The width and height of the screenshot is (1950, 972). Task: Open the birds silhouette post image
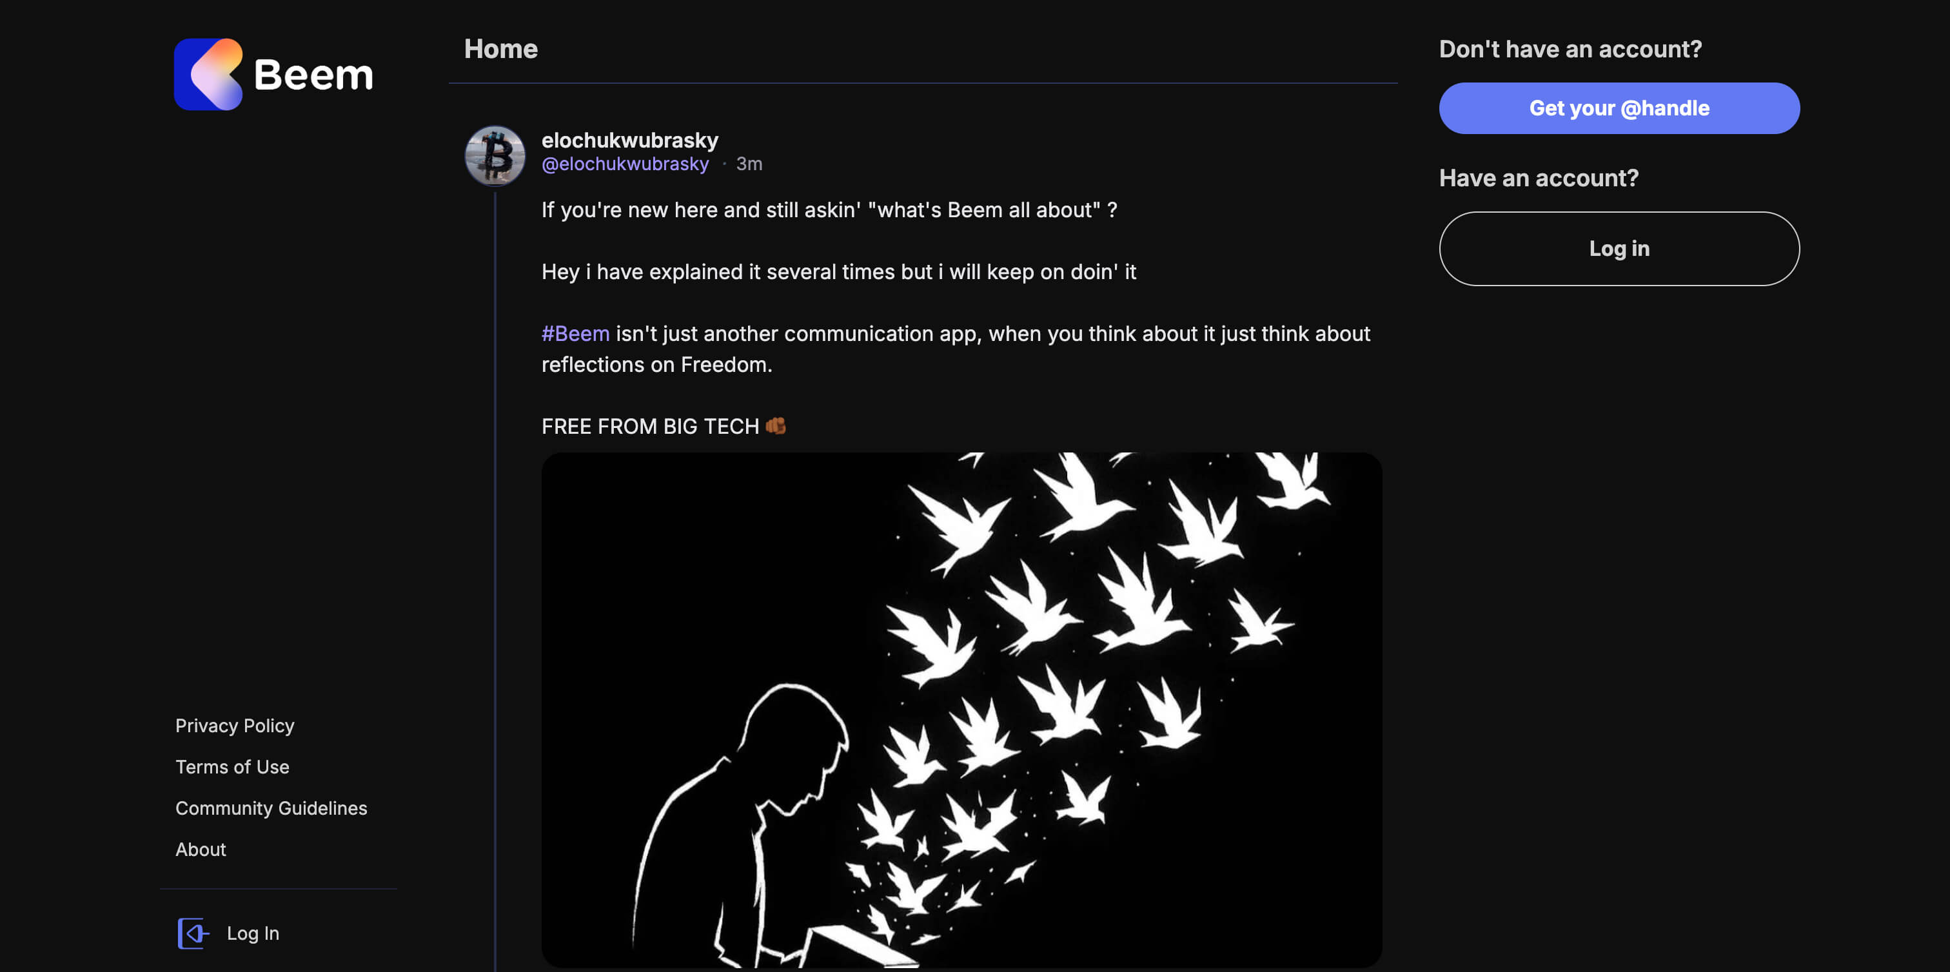pyautogui.click(x=961, y=709)
